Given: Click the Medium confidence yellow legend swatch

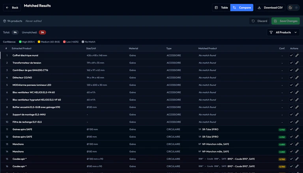Looking at the screenshot, I should click(x=39, y=42).
